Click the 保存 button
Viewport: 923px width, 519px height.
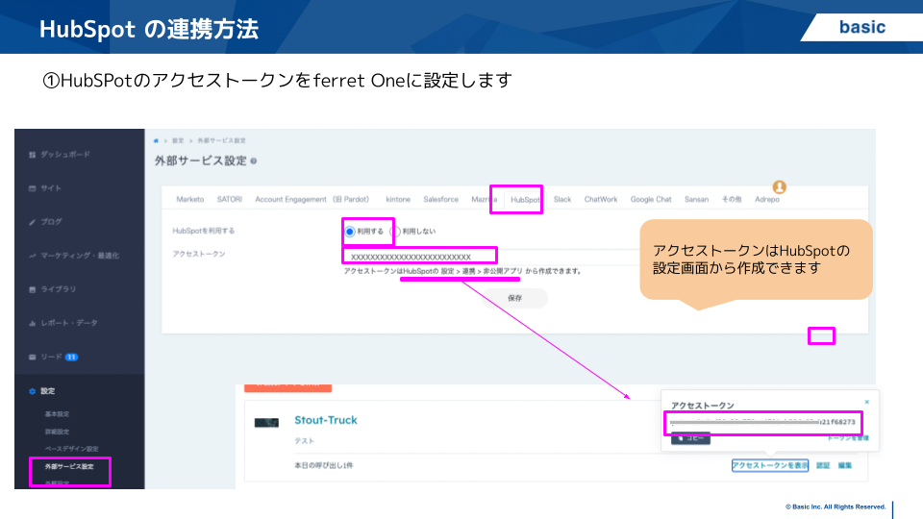[515, 298]
